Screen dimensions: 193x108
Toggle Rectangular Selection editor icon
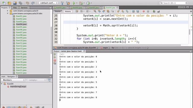(x=112, y=11)
